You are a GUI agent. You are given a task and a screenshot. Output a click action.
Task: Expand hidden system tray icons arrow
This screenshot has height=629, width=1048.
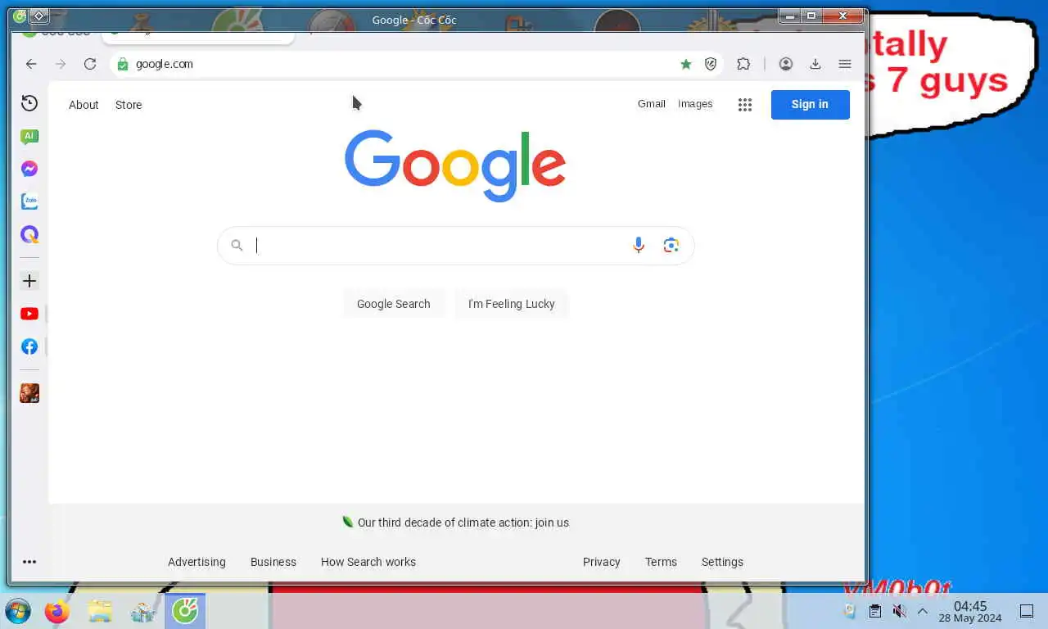pyautogui.click(x=923, y=611)
